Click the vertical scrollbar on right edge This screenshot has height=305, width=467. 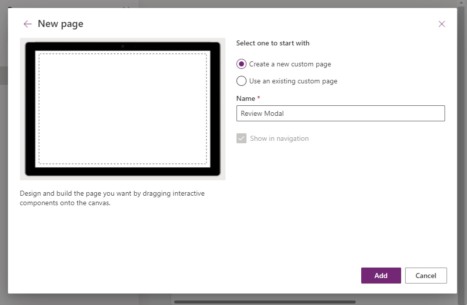(463, 150)
